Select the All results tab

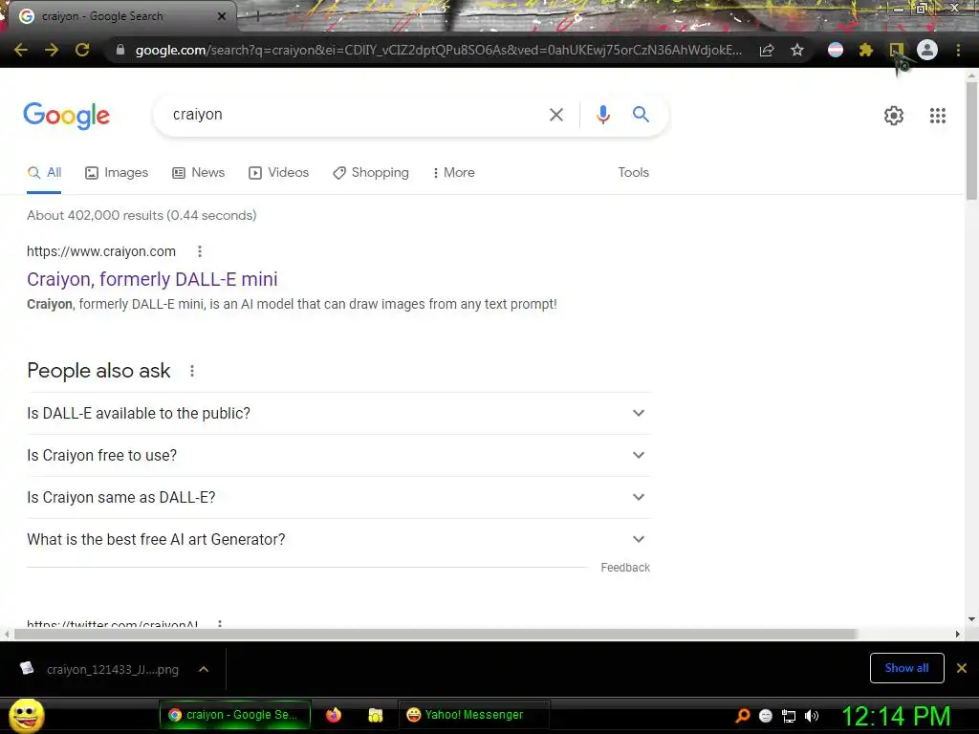(x=44, y=172)
